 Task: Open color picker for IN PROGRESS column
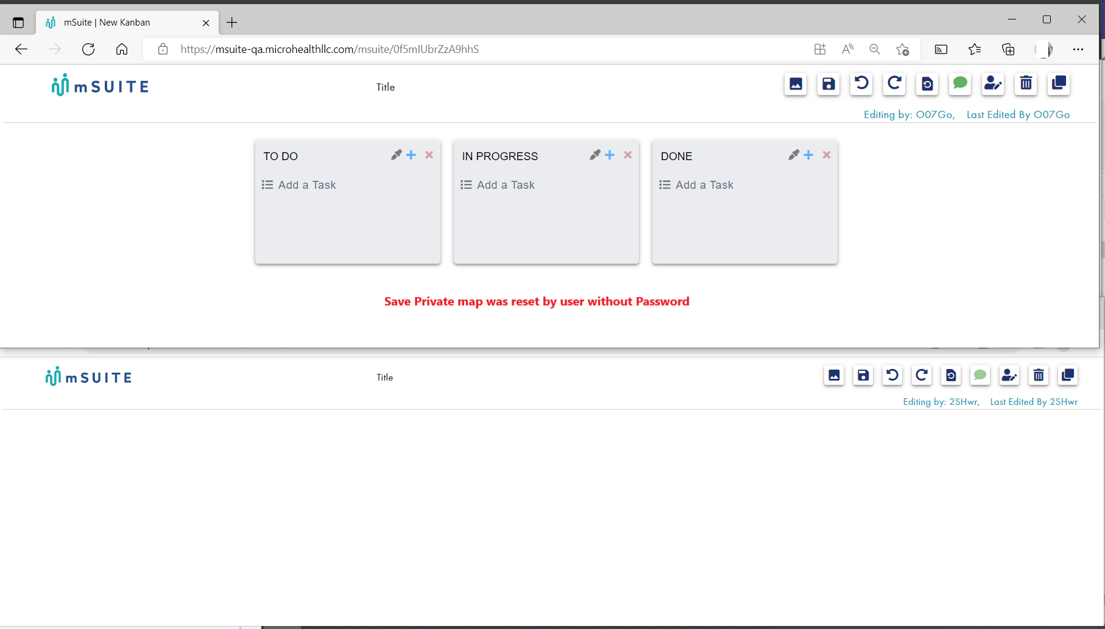[x=595, y=155]
